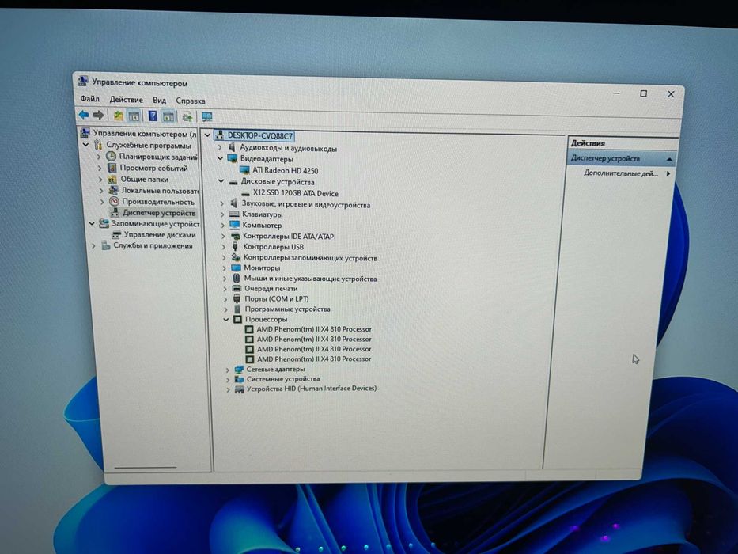This screenshot has height=554, width=738.
Task: Select the Процессоры label
Action: click(266, 319)
